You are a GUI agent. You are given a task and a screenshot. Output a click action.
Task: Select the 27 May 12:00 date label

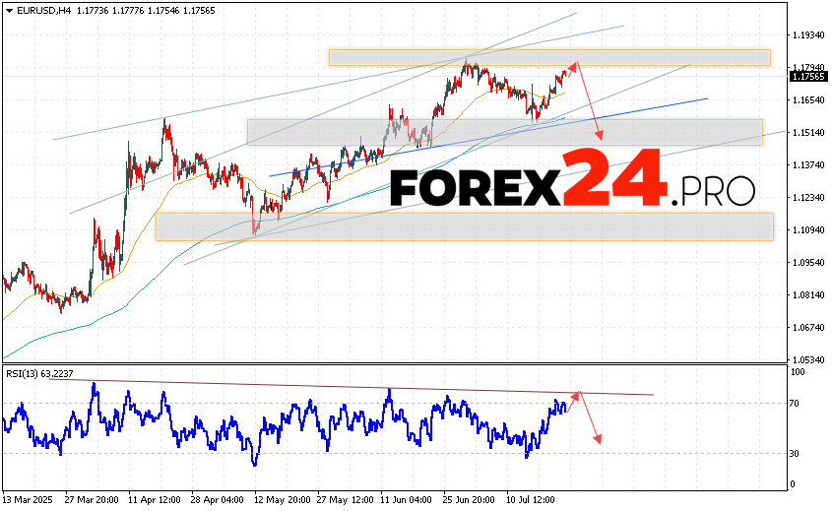345,500
